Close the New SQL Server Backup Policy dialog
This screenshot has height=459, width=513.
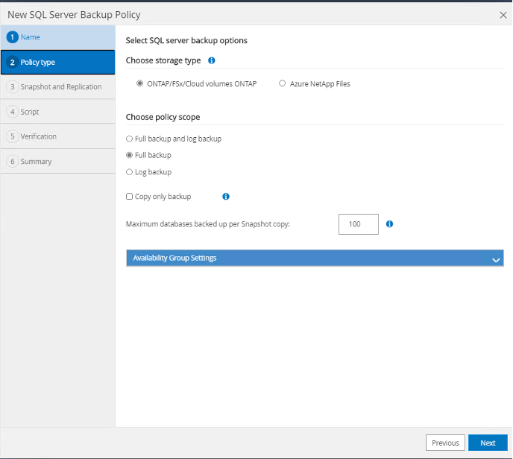pos(503,14)
